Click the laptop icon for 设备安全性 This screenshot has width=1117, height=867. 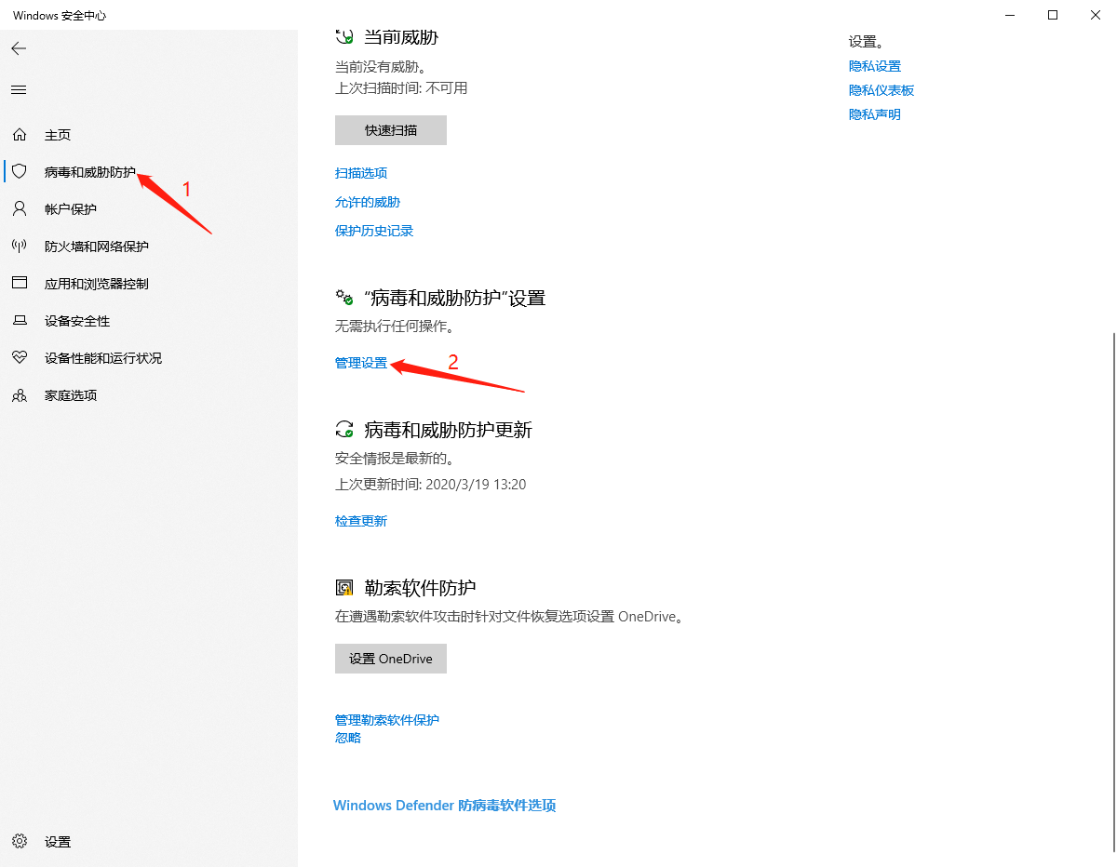point(19,321)
